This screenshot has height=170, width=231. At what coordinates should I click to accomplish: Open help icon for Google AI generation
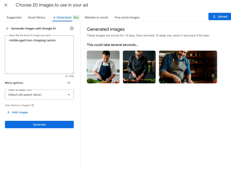point(72,28)
